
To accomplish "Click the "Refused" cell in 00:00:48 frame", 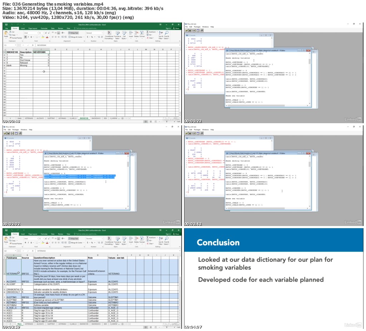I will pyautogui.click(x=26, y=63).
